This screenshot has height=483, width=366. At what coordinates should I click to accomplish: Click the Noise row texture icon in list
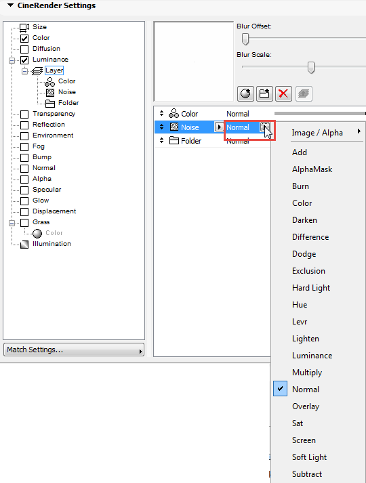coord(174,127)
